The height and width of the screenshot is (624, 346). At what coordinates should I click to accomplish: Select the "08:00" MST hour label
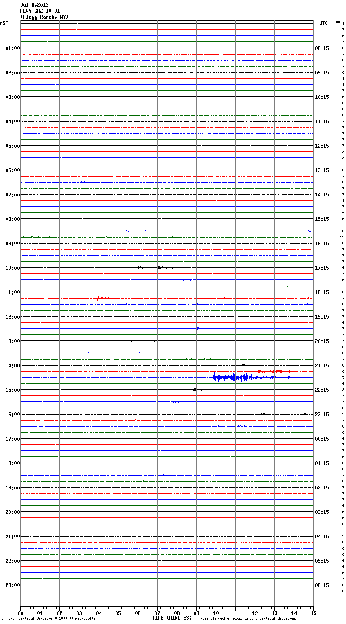[x=13, y=219]
